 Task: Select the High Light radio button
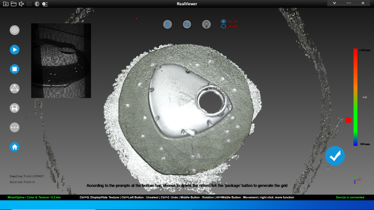point(223,21)
